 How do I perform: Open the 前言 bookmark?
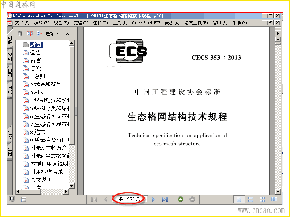point(36,60)
